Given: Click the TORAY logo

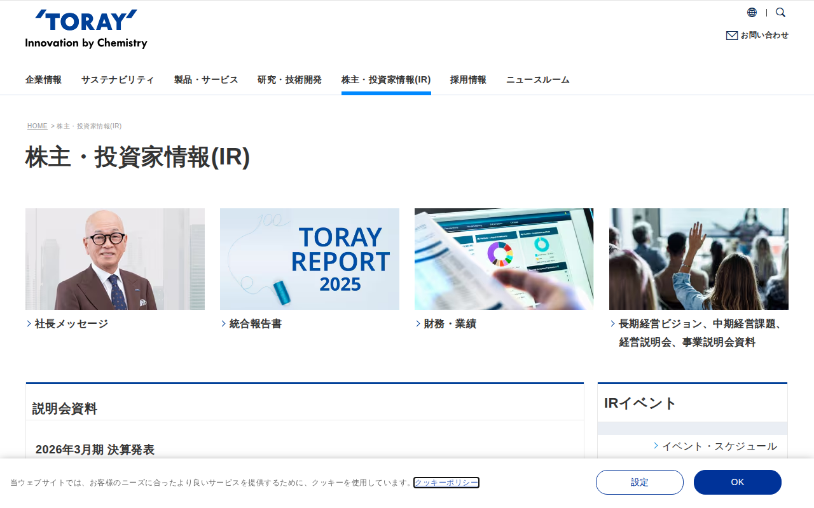Looking at the screenshot, I should click(x=86, y=29).
